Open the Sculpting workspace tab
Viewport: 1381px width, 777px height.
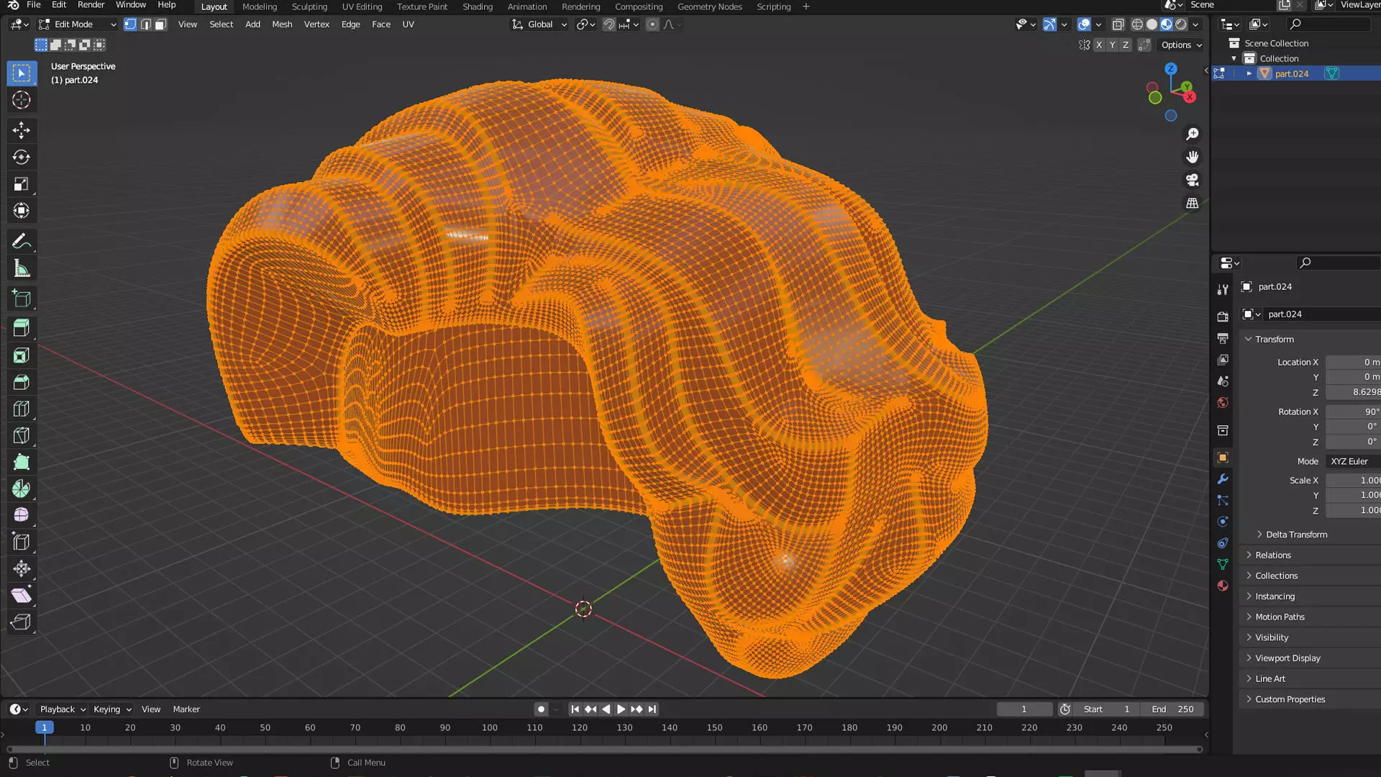click(x=309, y=6)
